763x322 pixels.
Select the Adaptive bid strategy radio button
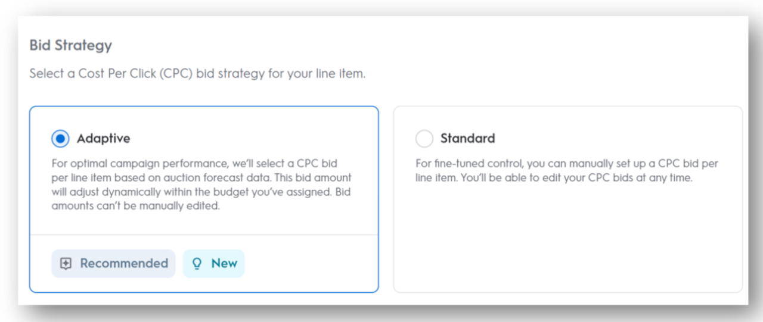click(60, 139)
